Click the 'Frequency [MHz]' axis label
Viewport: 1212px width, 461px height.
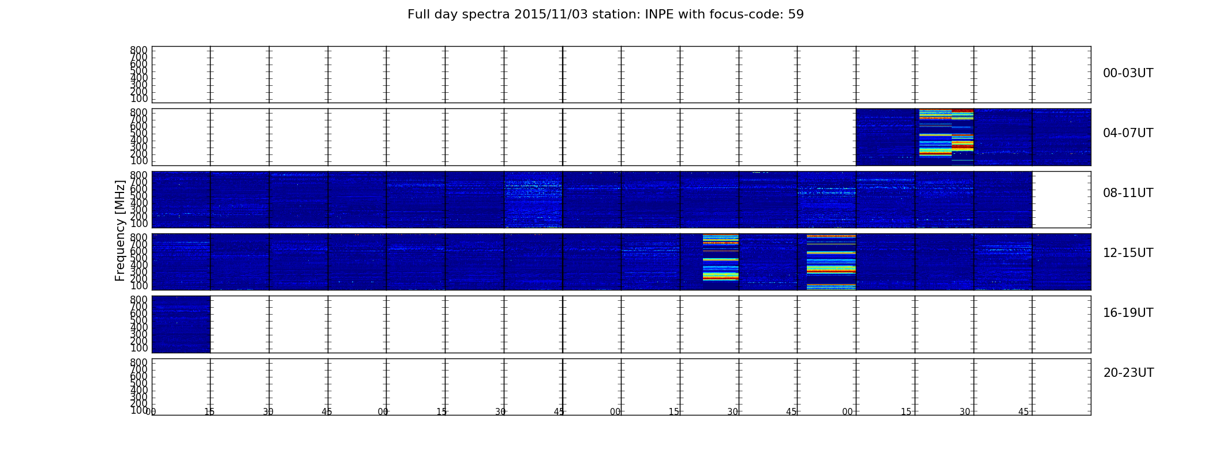pos(120,231)
